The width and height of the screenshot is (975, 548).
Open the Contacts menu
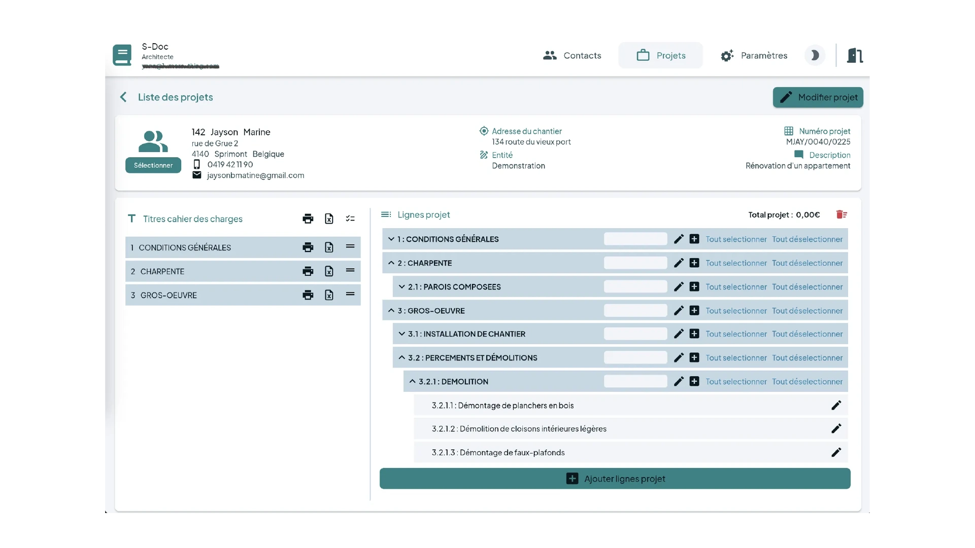[x=572, y=55]
